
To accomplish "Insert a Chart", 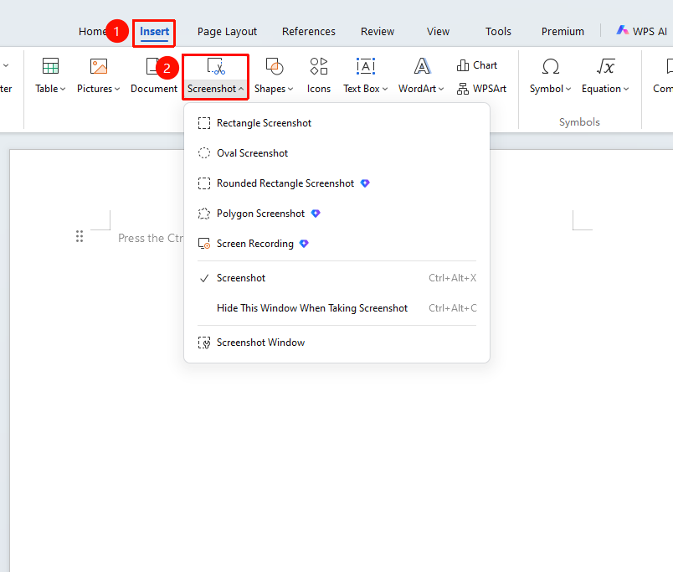I will pyautogui.click(x=477, y=65).
